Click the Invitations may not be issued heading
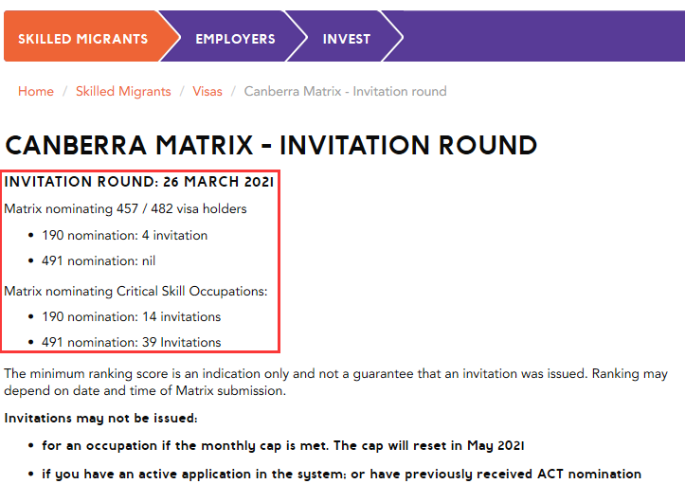Screen dimensions: 685x484 point(100,419)
